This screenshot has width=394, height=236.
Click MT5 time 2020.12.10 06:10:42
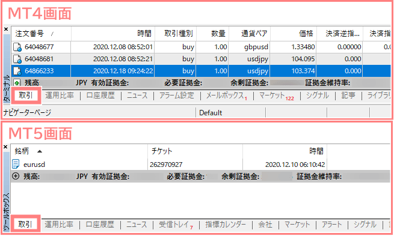click(x=295, y=165)
